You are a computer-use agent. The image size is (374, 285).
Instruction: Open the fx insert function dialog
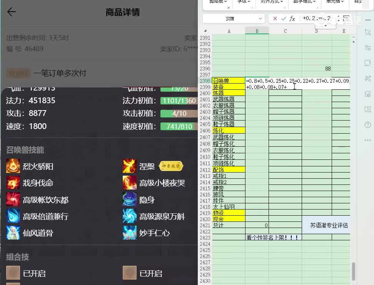[292, 18]
